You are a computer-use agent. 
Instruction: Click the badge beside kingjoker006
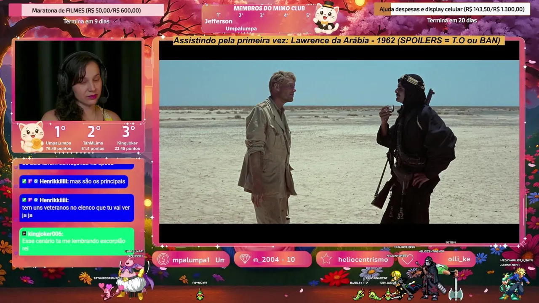tap(24, 234)
